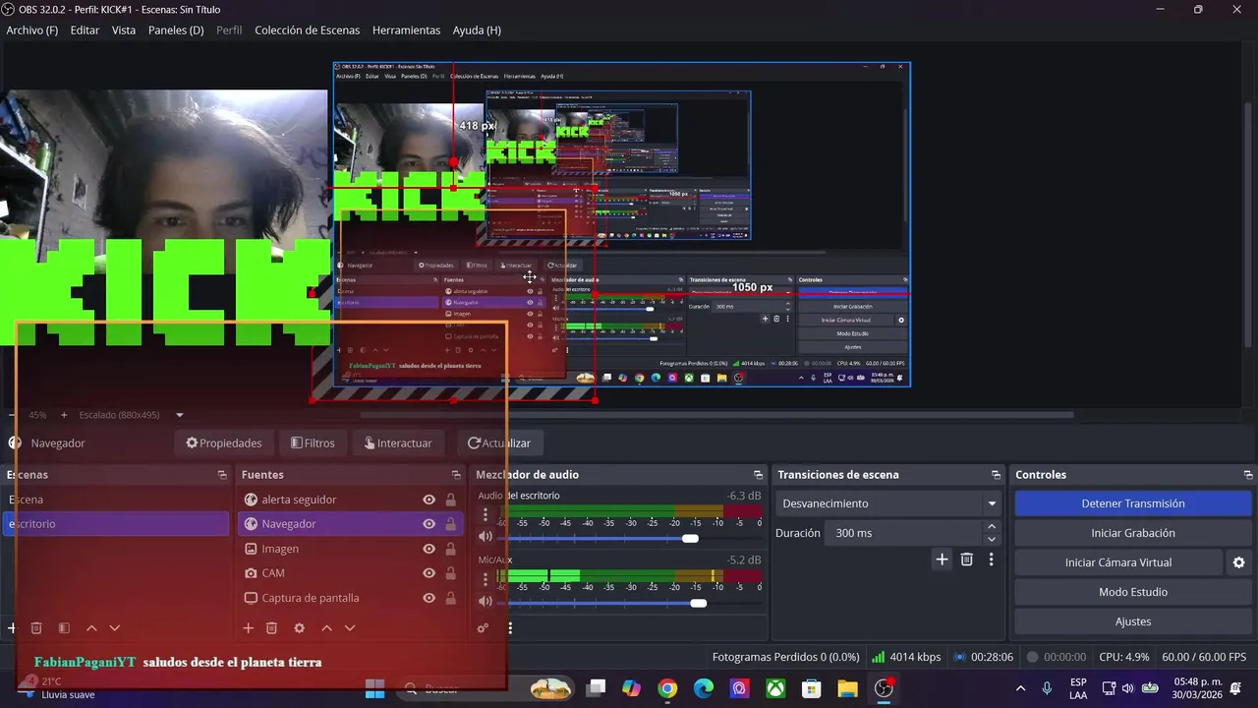Open the Paneles menu

click(176, 30)
